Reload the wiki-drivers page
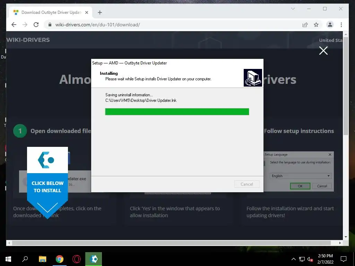The image size is (355, 266). coord(36,25)
